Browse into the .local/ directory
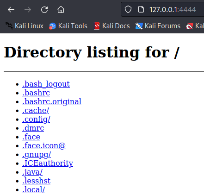 pyautogui.click(x=34, y=190)
